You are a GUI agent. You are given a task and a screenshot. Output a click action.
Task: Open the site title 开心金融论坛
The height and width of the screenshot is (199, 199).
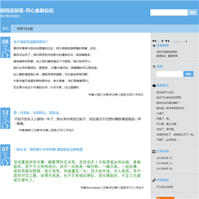coord(27,11)
